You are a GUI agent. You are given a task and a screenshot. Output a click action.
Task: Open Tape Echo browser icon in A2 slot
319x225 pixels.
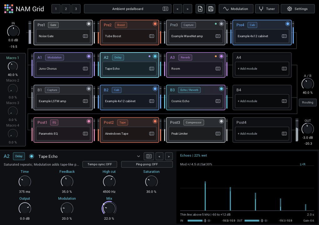[x=152, y=68]
